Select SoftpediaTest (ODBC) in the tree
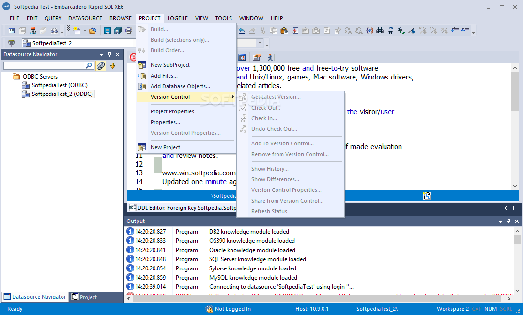 pyautogui.click(x=60, y=85)
